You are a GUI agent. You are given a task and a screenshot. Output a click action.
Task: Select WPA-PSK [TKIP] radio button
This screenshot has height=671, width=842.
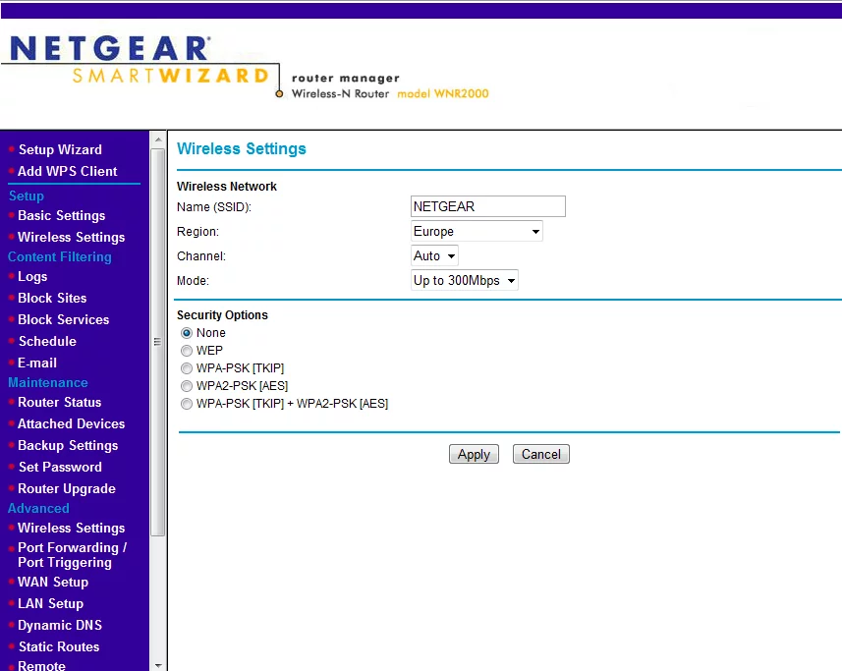pos(187,368)
